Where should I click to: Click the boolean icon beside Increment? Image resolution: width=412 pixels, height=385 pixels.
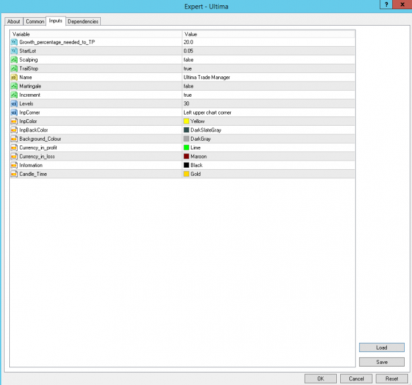[14, 95]
